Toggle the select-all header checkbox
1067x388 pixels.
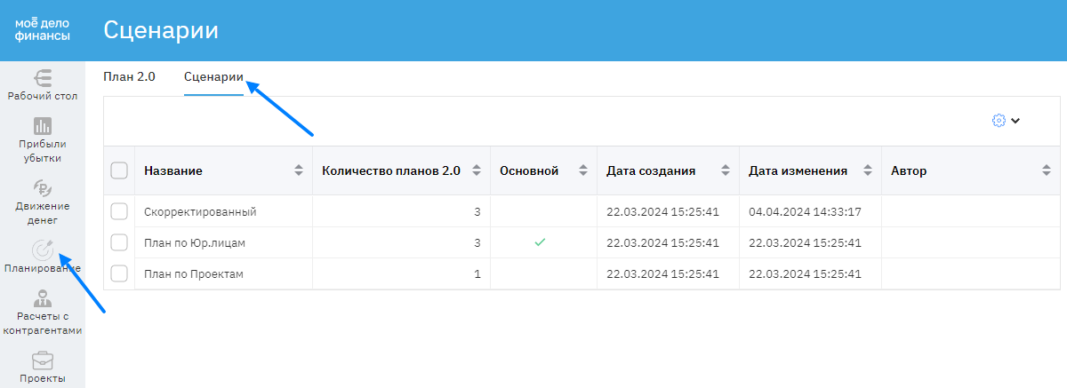(x=119, y=170)
